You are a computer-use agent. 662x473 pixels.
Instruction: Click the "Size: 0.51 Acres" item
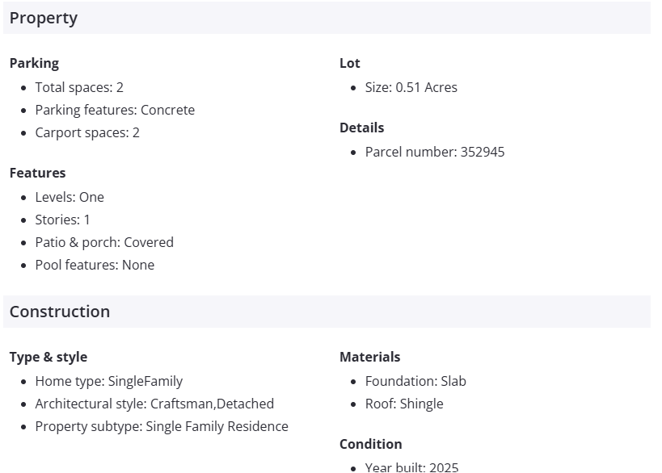coord(411,87)
